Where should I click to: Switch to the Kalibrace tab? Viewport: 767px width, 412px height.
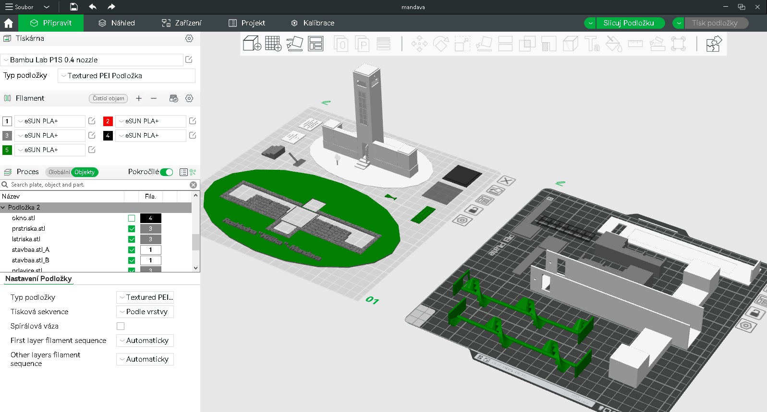point(313,23)
